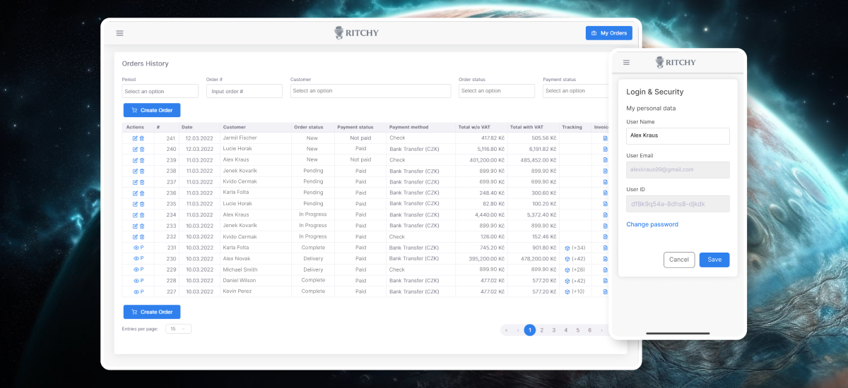Open hamburger menu in the Orders window
The height and width of the screenshot is (388, 848).
pos(119,33)
